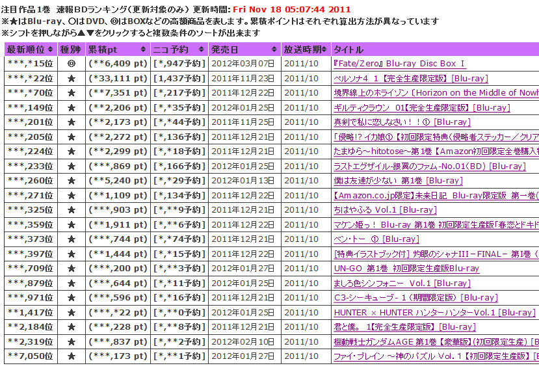The width and height of the screenshot is (539, 370).
Task: Click the star icon in 真剣で私に恋しなさい row
Action: (x=72, y=122)
